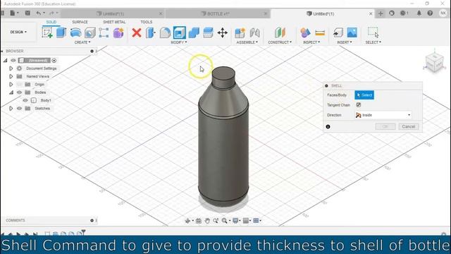
Task: Click the Save icon
Action: point(27,13)
